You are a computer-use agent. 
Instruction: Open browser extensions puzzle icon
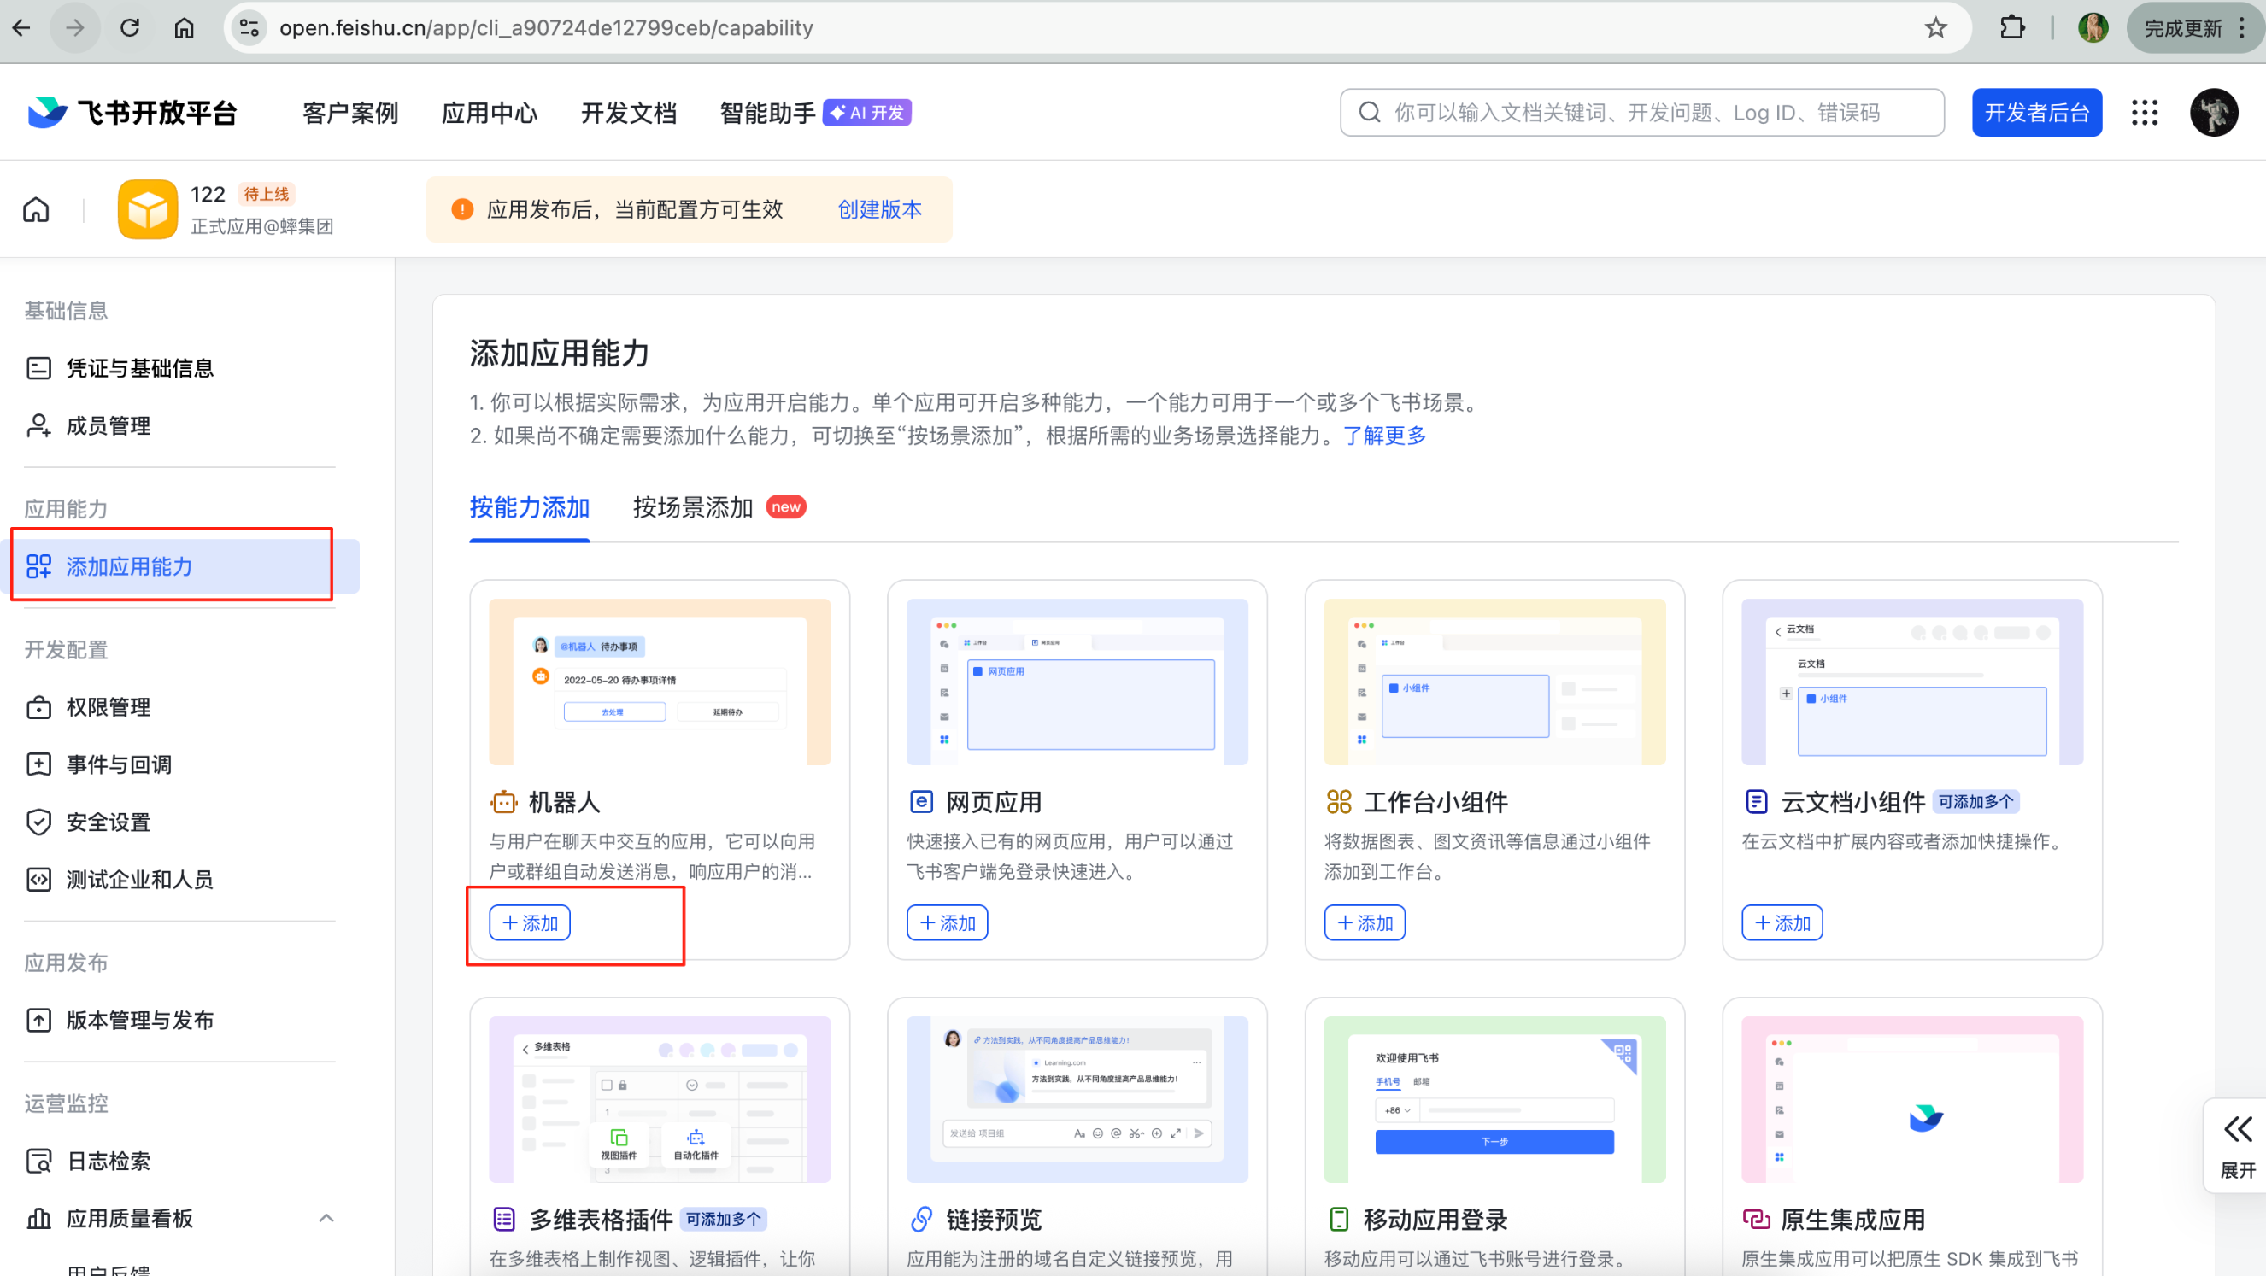pos(2011,28)
